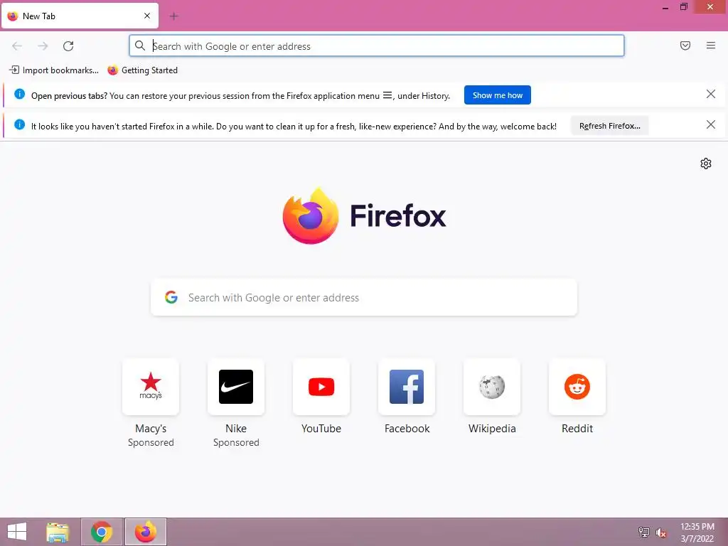Open the Save to Pocket icon
The width and height of the screenshot is (728, 546).
(x=685, y=45)
